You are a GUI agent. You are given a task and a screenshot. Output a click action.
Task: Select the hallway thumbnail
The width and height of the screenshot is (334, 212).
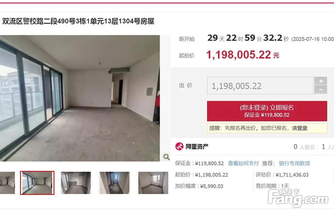114,183
